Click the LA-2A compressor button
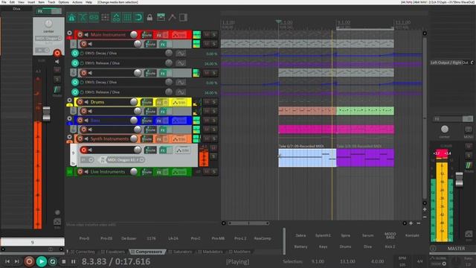The height and width of the screenshot is (268, 476). [173, 238]
